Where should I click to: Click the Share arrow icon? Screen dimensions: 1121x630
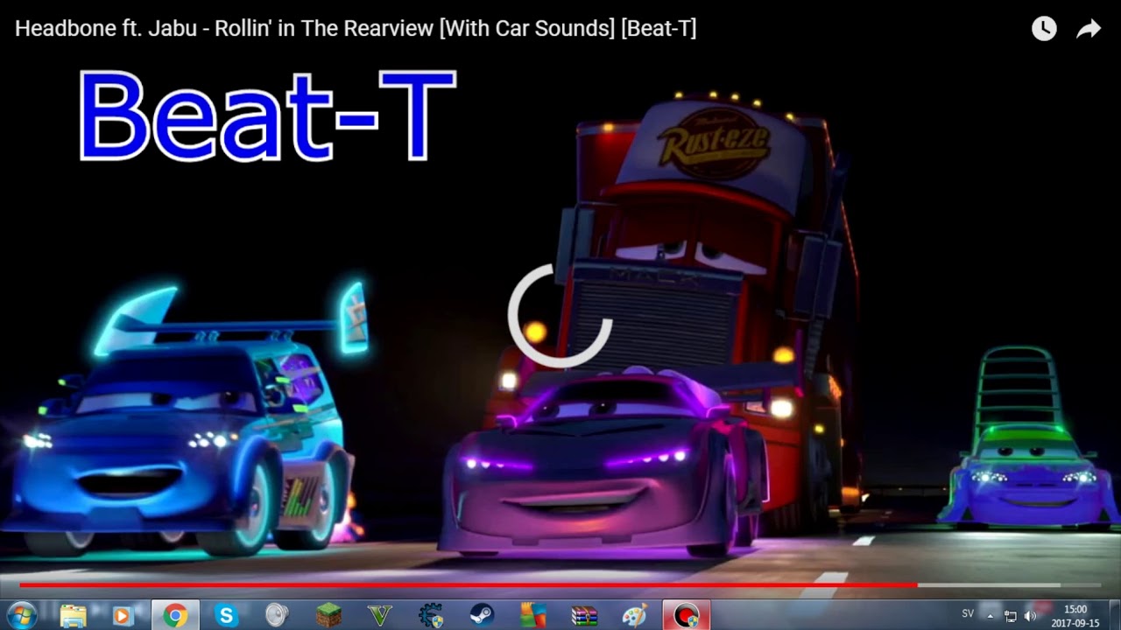1089,29
